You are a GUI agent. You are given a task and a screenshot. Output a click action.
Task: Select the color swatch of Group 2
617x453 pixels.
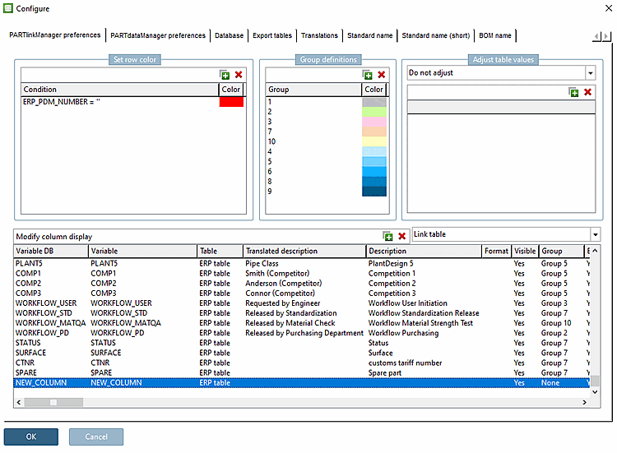pos(373,112)
